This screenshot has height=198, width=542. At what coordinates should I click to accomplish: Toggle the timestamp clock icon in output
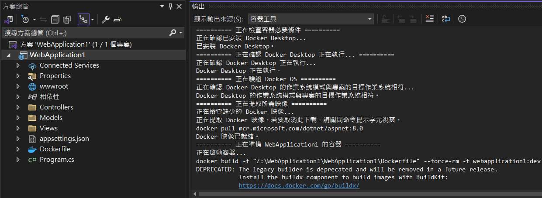(x=462, y=19)
